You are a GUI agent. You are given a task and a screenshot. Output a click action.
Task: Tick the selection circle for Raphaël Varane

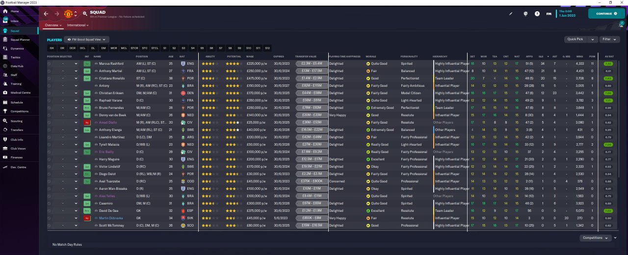[x=49, y=101]
